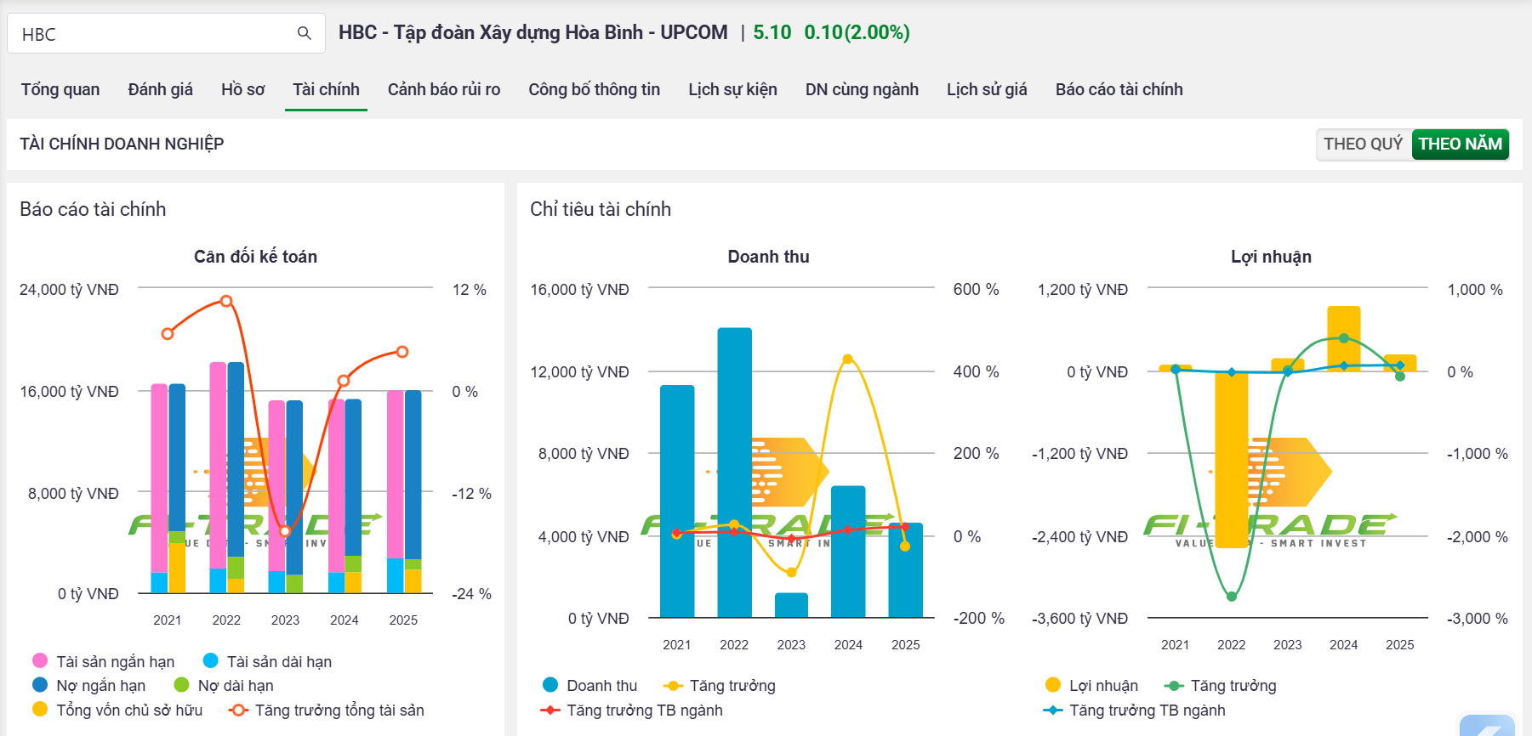The width and height of the screenshot is (1532, 736).
Task: Click the 'TÀI CHÍNH DOANH NGHIỆP' section title
Action: click(x=122, y=144)
